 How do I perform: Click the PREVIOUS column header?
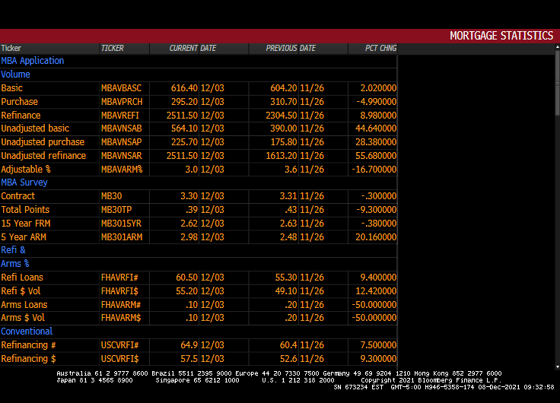click(x=281, y=49)
